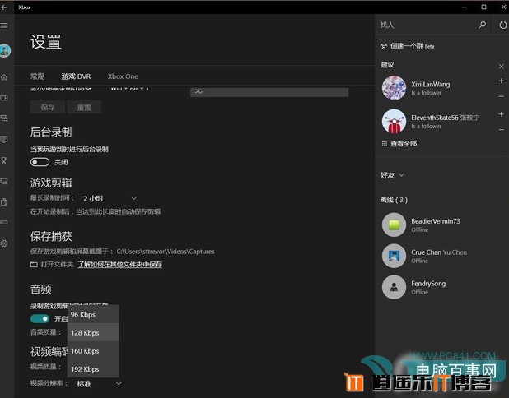Click the 保存 button
The height and width of the screenshot is (398, 509).
coord(48,107)
